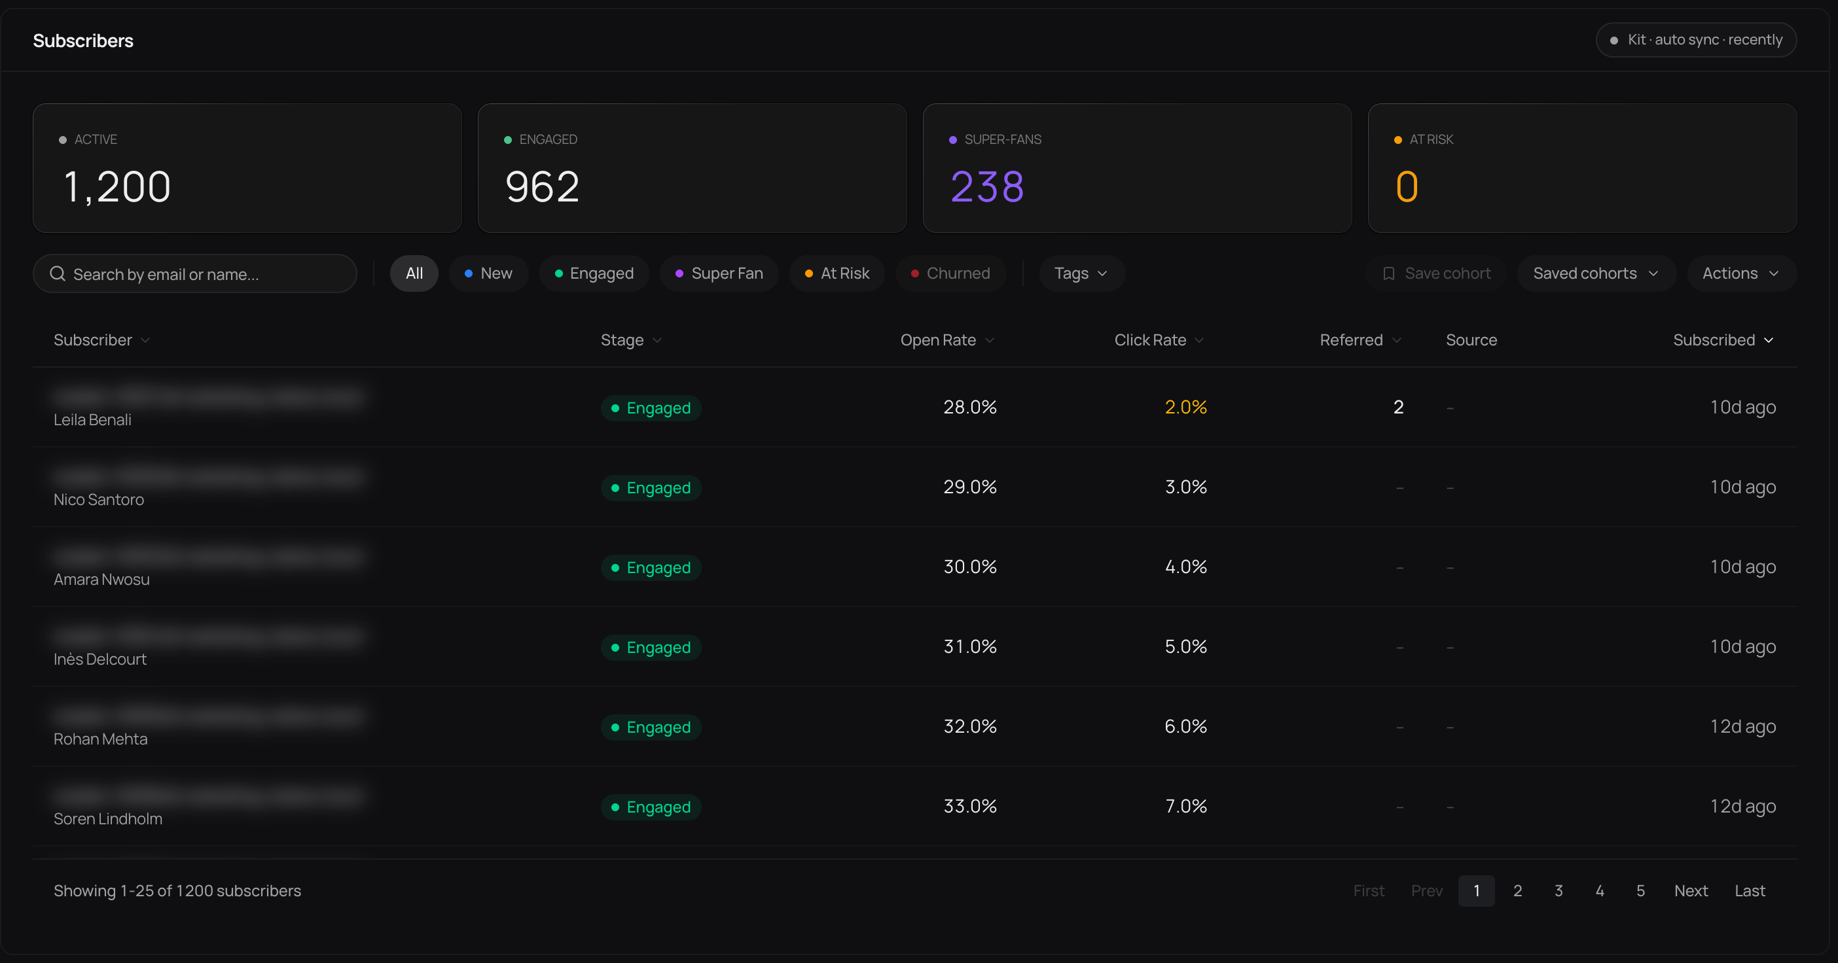Go to page 5
1838x963 pixels.
[x=1640, y=891]
